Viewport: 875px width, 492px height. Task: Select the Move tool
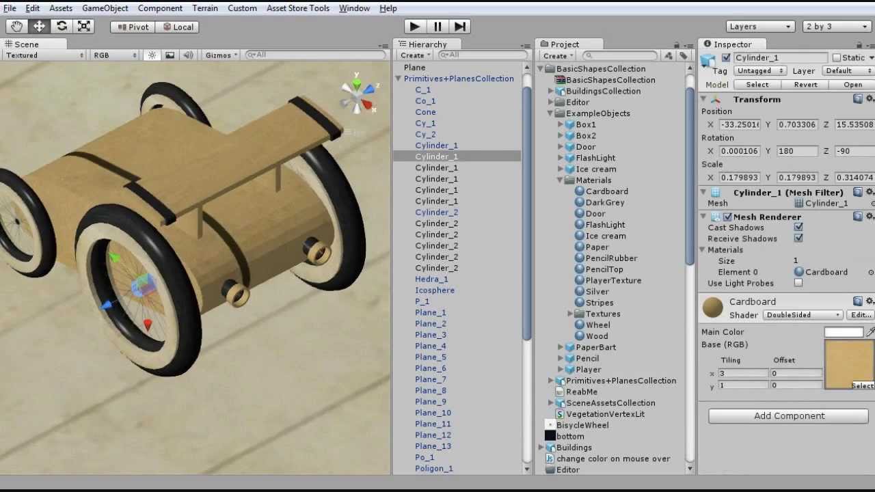pyautogui.click(x=39, y=27)
